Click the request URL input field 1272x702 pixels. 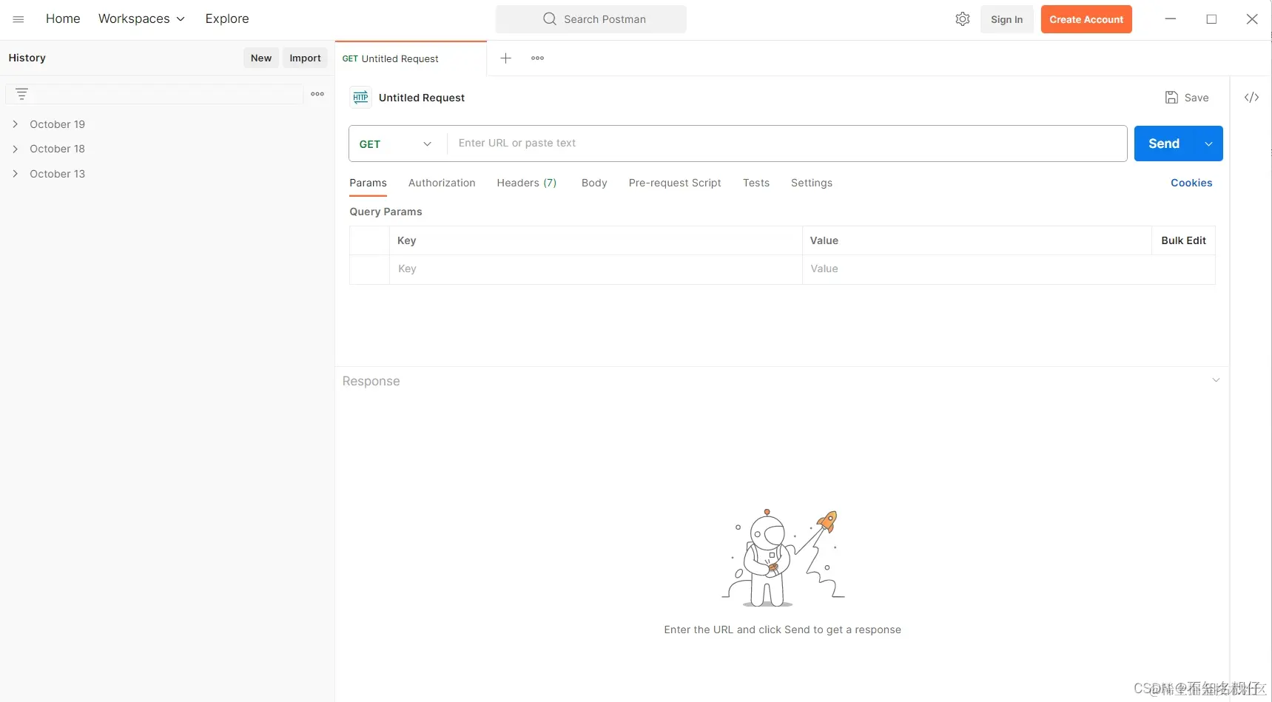coord(787,144)
